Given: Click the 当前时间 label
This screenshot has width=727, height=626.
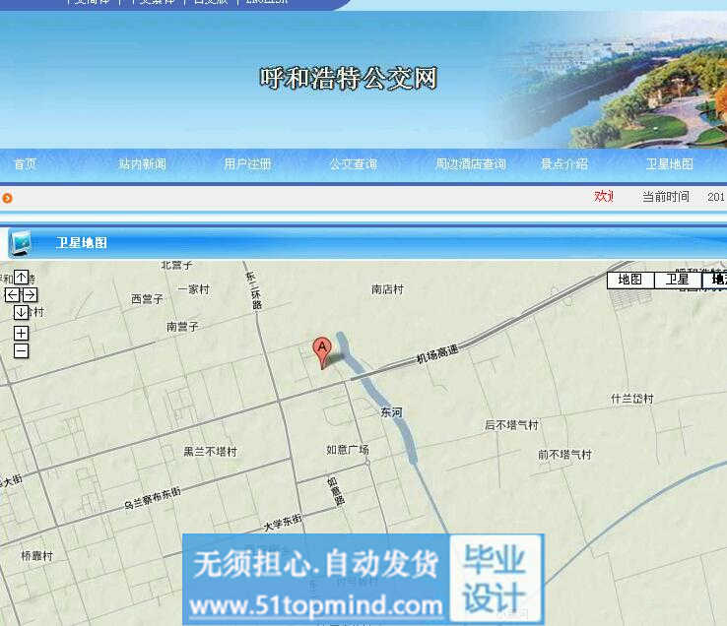Looking at the screenshot, I should point(666,197).
